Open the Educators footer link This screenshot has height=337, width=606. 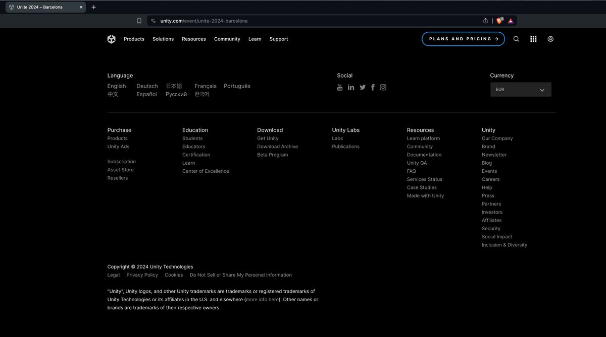coord(194,147)
